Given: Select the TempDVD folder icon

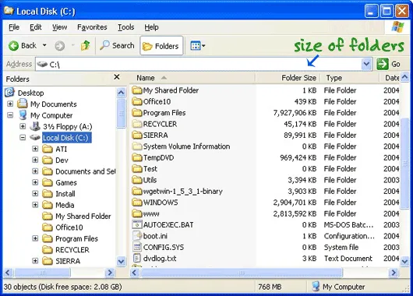Looking at the screenshot, I should point(137,157).
